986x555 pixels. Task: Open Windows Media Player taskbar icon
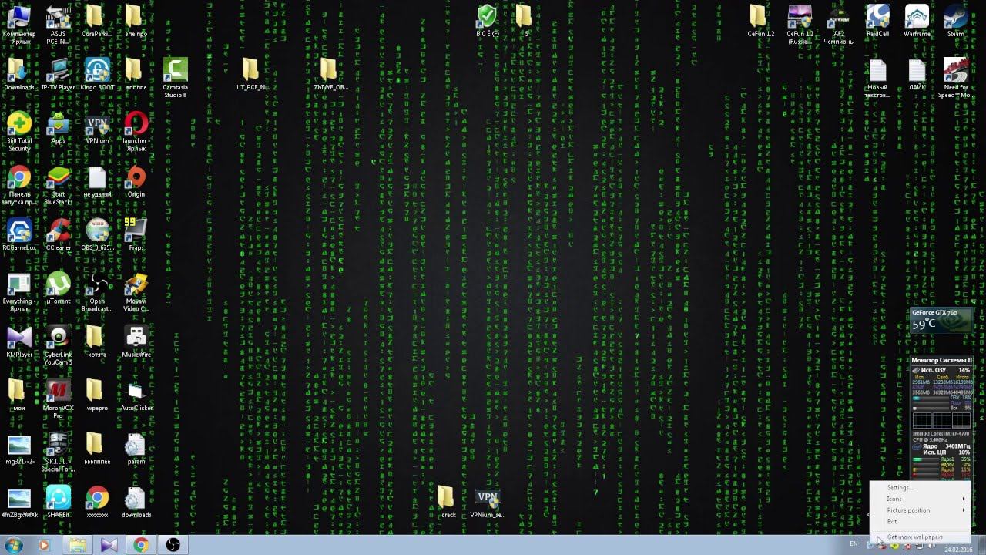[x=43, y=545]
